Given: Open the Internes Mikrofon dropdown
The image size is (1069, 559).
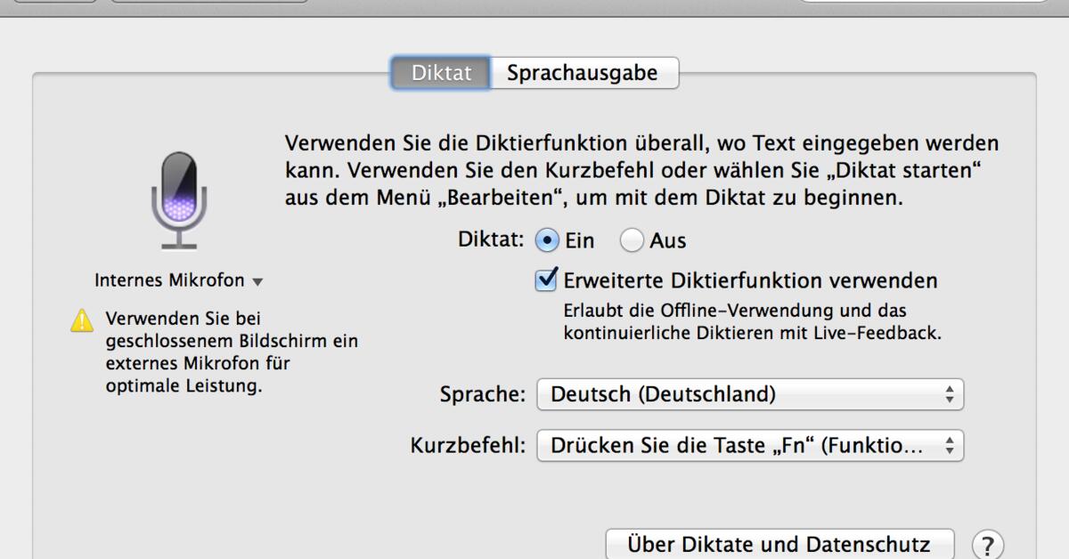Looking at the screenshot, I should 179,280.
